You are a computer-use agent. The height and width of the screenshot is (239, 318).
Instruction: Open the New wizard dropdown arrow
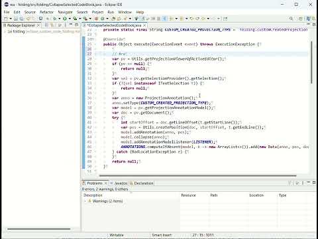pyautogui.click(x=11, y=19)
